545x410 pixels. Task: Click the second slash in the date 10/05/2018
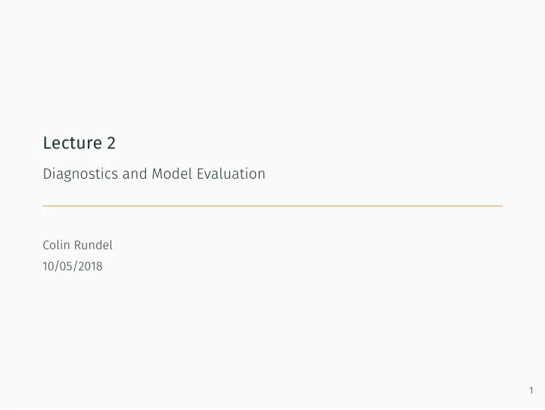coord(76,266)
